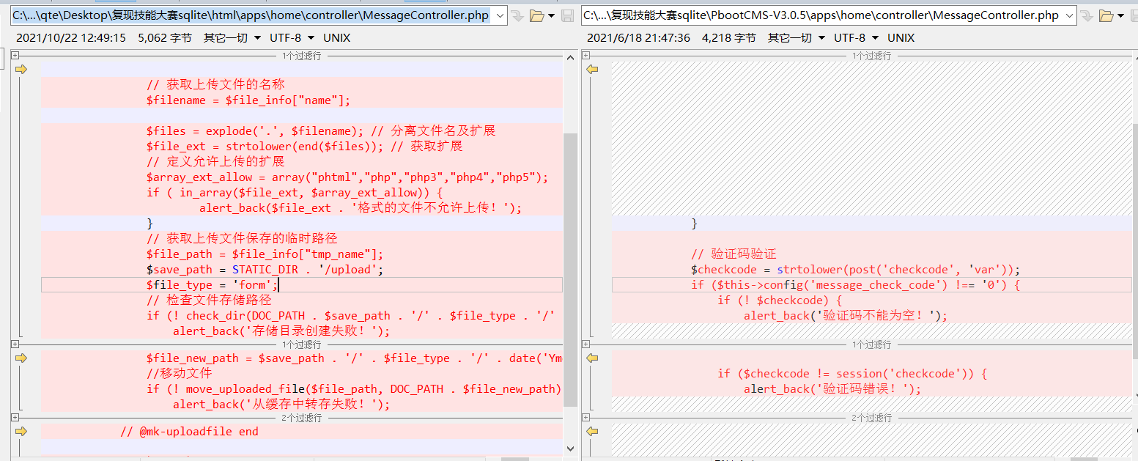Viewport: 1138px width, 461px height.
Task: Click line with '格式的文件不允许上传！'
Action: click(x=361, y=208)
